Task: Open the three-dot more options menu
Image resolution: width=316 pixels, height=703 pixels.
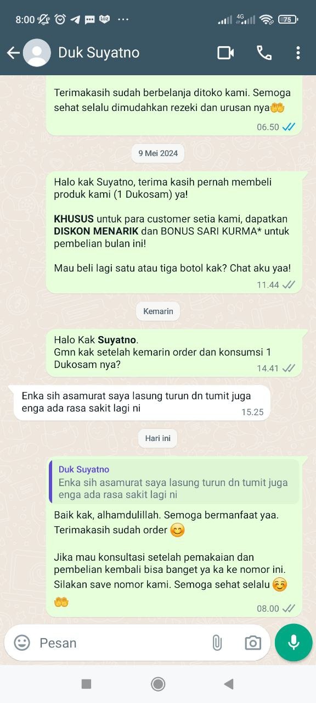Action: (x=298, y=53)
